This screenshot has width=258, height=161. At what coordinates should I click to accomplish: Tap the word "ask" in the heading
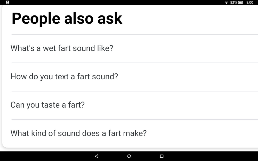pyautogui.click(x=110, y=18)
